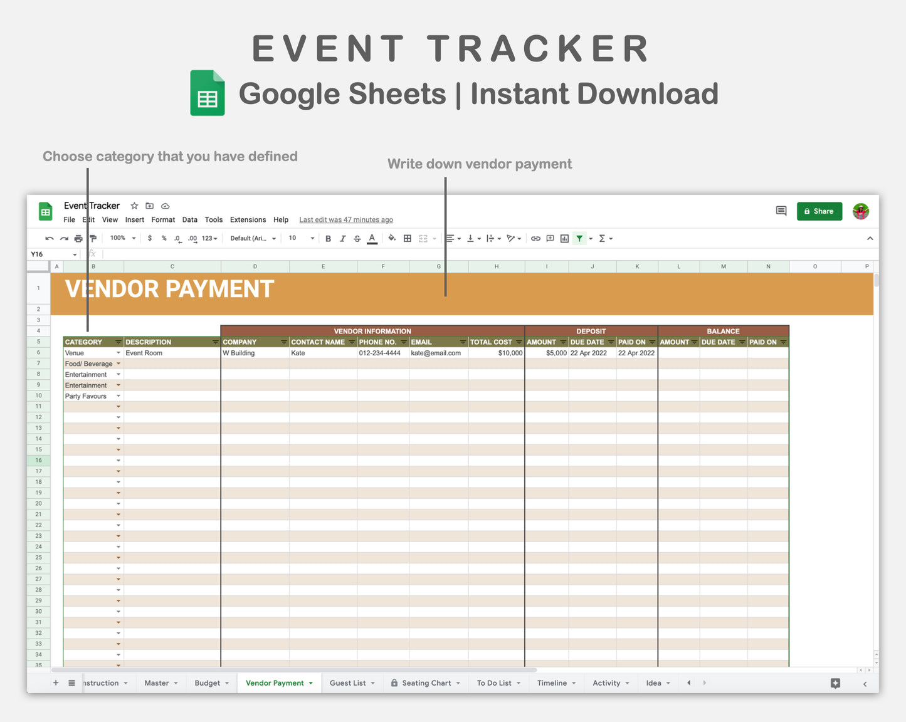Click the Print icon
The height and width of the screenshot is (722, 906).
(78, 238)
